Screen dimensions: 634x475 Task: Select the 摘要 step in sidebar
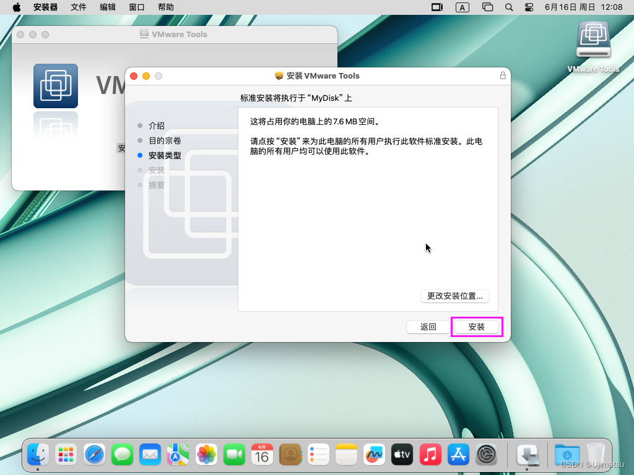click(x=157, y=186)
